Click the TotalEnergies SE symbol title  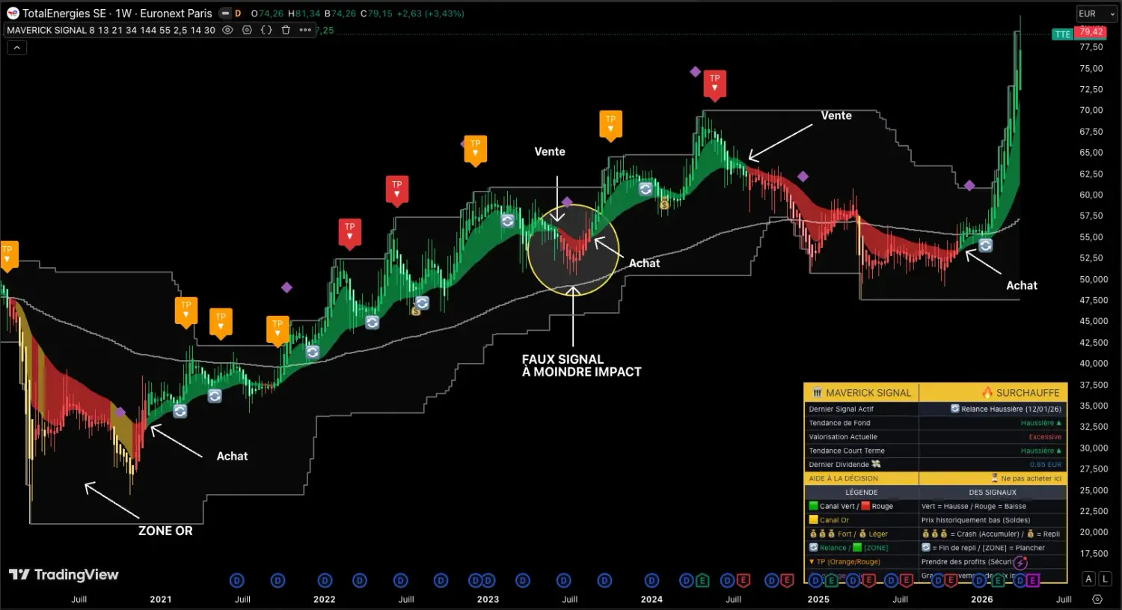[x=64, y=13]
